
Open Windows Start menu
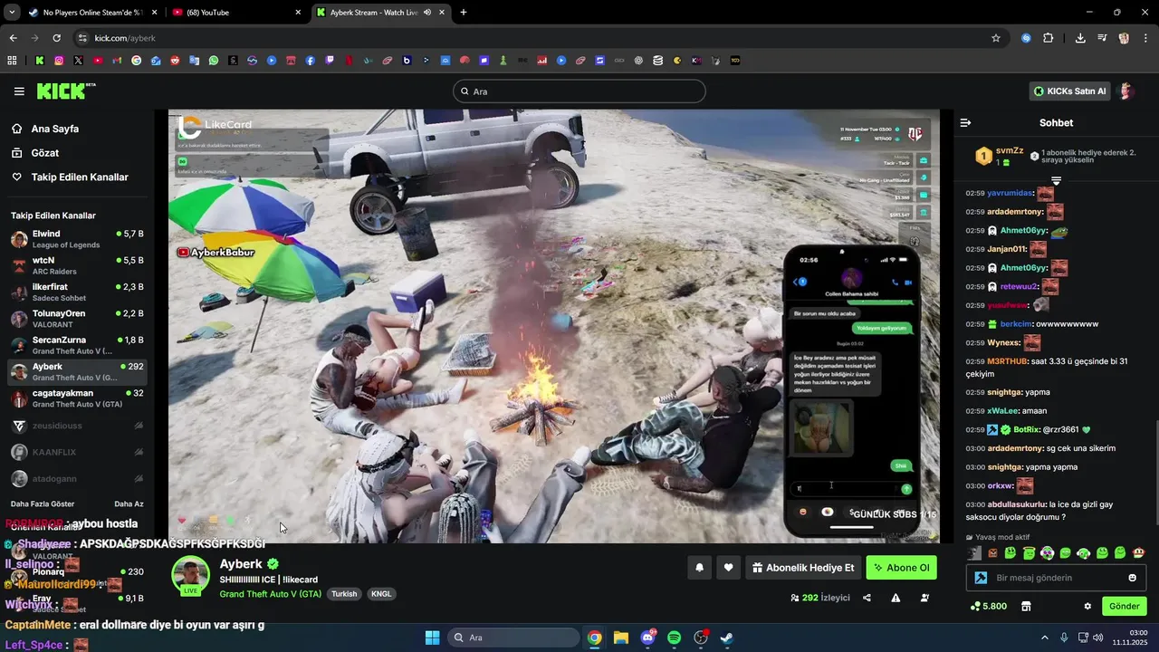coord(432,638)
